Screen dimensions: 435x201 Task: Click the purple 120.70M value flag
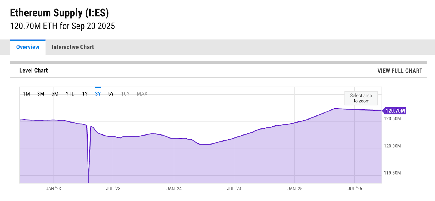(x=395, y=111)
